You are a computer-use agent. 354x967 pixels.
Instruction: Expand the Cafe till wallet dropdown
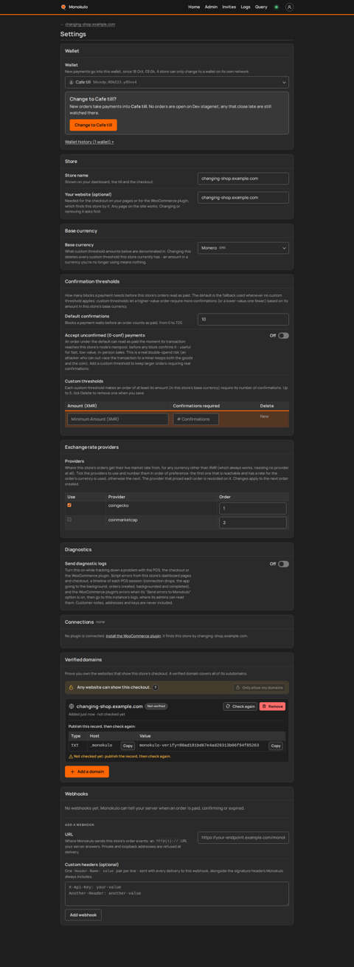177,83
